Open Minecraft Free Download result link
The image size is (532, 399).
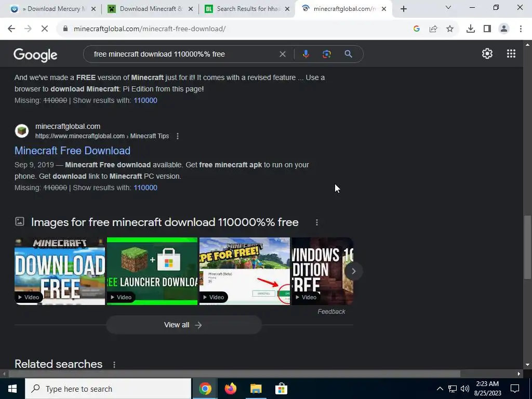(x=72, y=151)
